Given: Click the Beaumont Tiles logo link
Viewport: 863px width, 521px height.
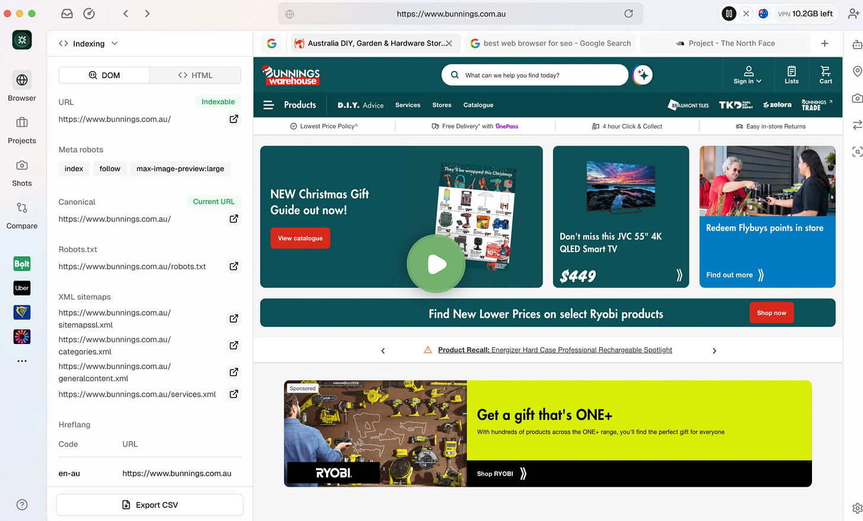Looking at the screenshot, I should [x=688, y=105].
